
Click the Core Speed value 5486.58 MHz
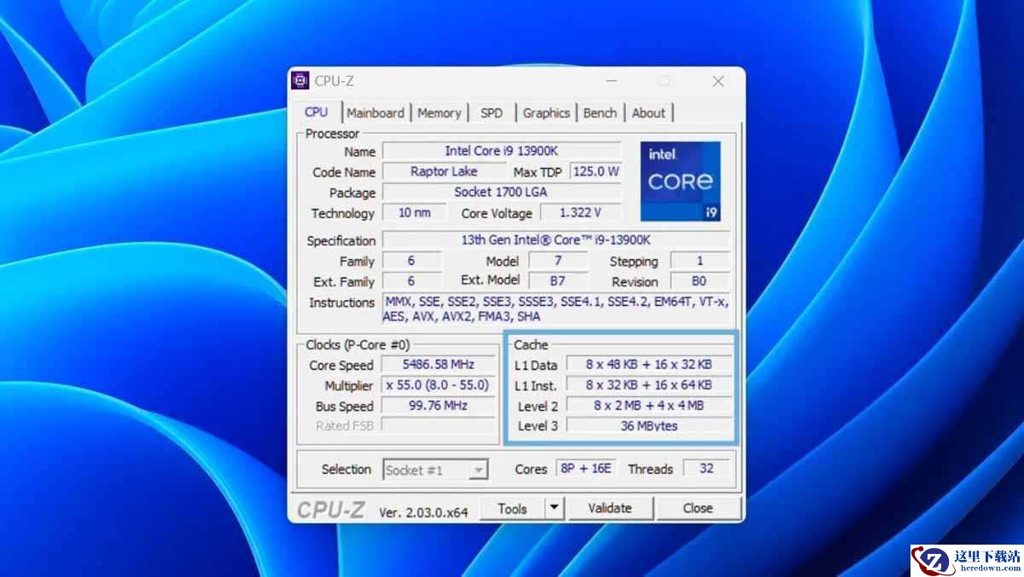click(x=439, y=364)
